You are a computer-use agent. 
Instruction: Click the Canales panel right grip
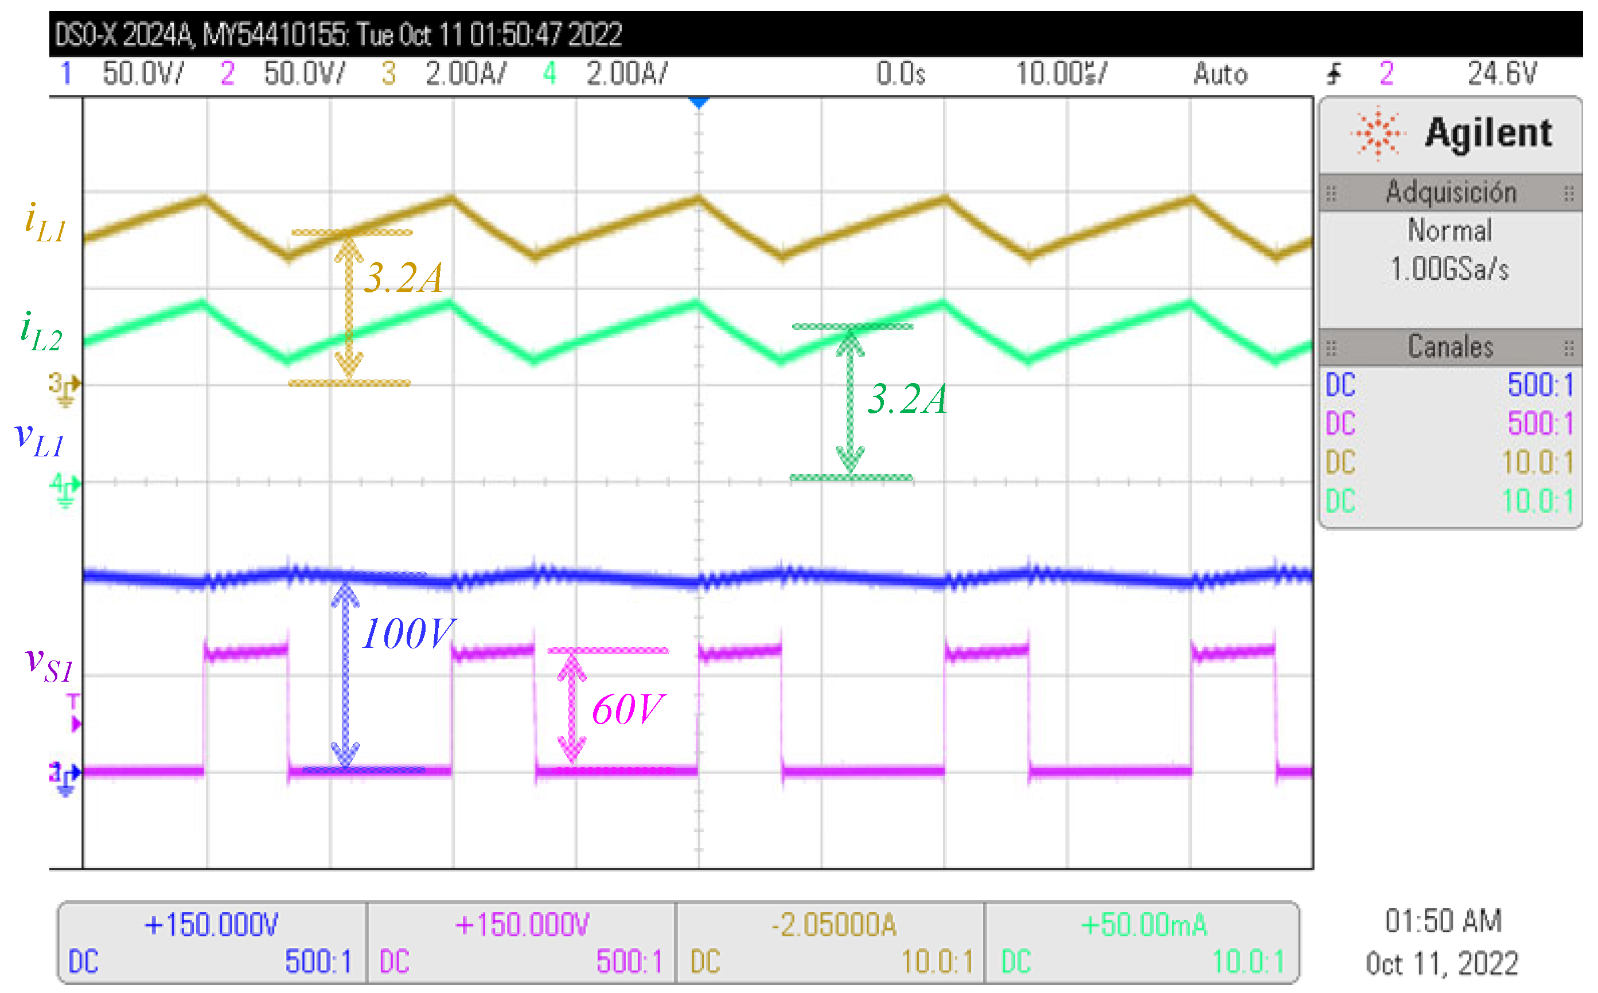click(1568, 348)
